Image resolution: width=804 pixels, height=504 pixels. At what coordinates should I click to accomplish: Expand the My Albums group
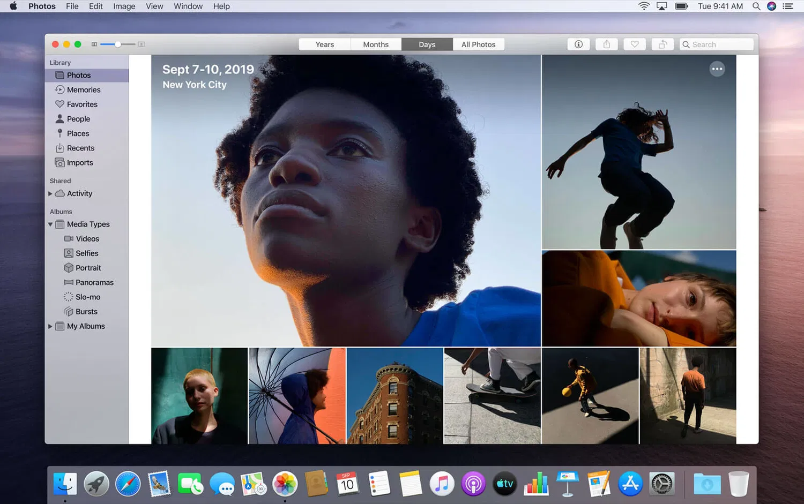coord(50,326)
